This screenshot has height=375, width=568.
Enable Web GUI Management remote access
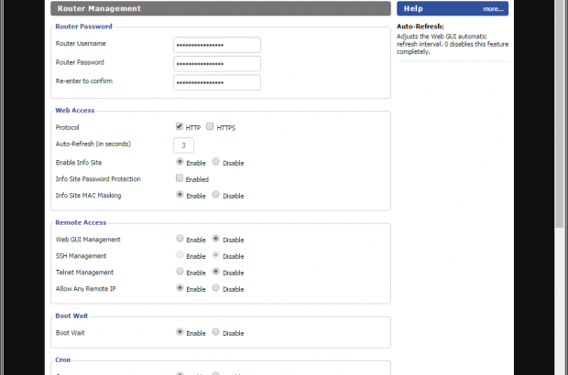point(180,239)
